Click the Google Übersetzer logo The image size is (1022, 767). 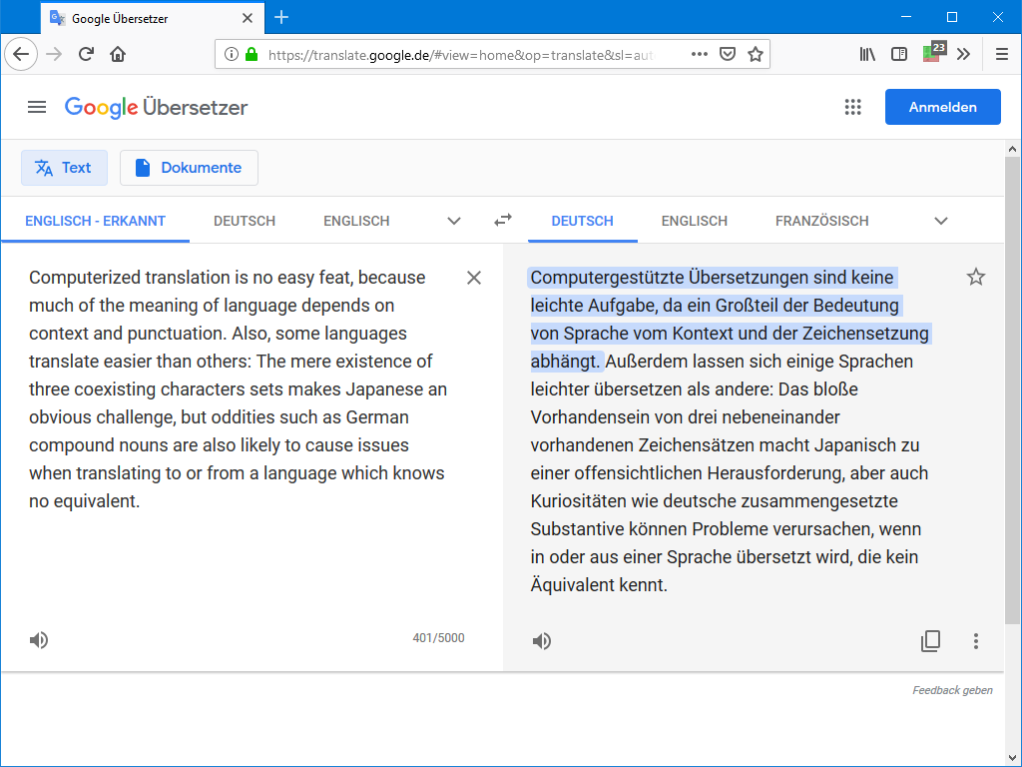(156, 108)
